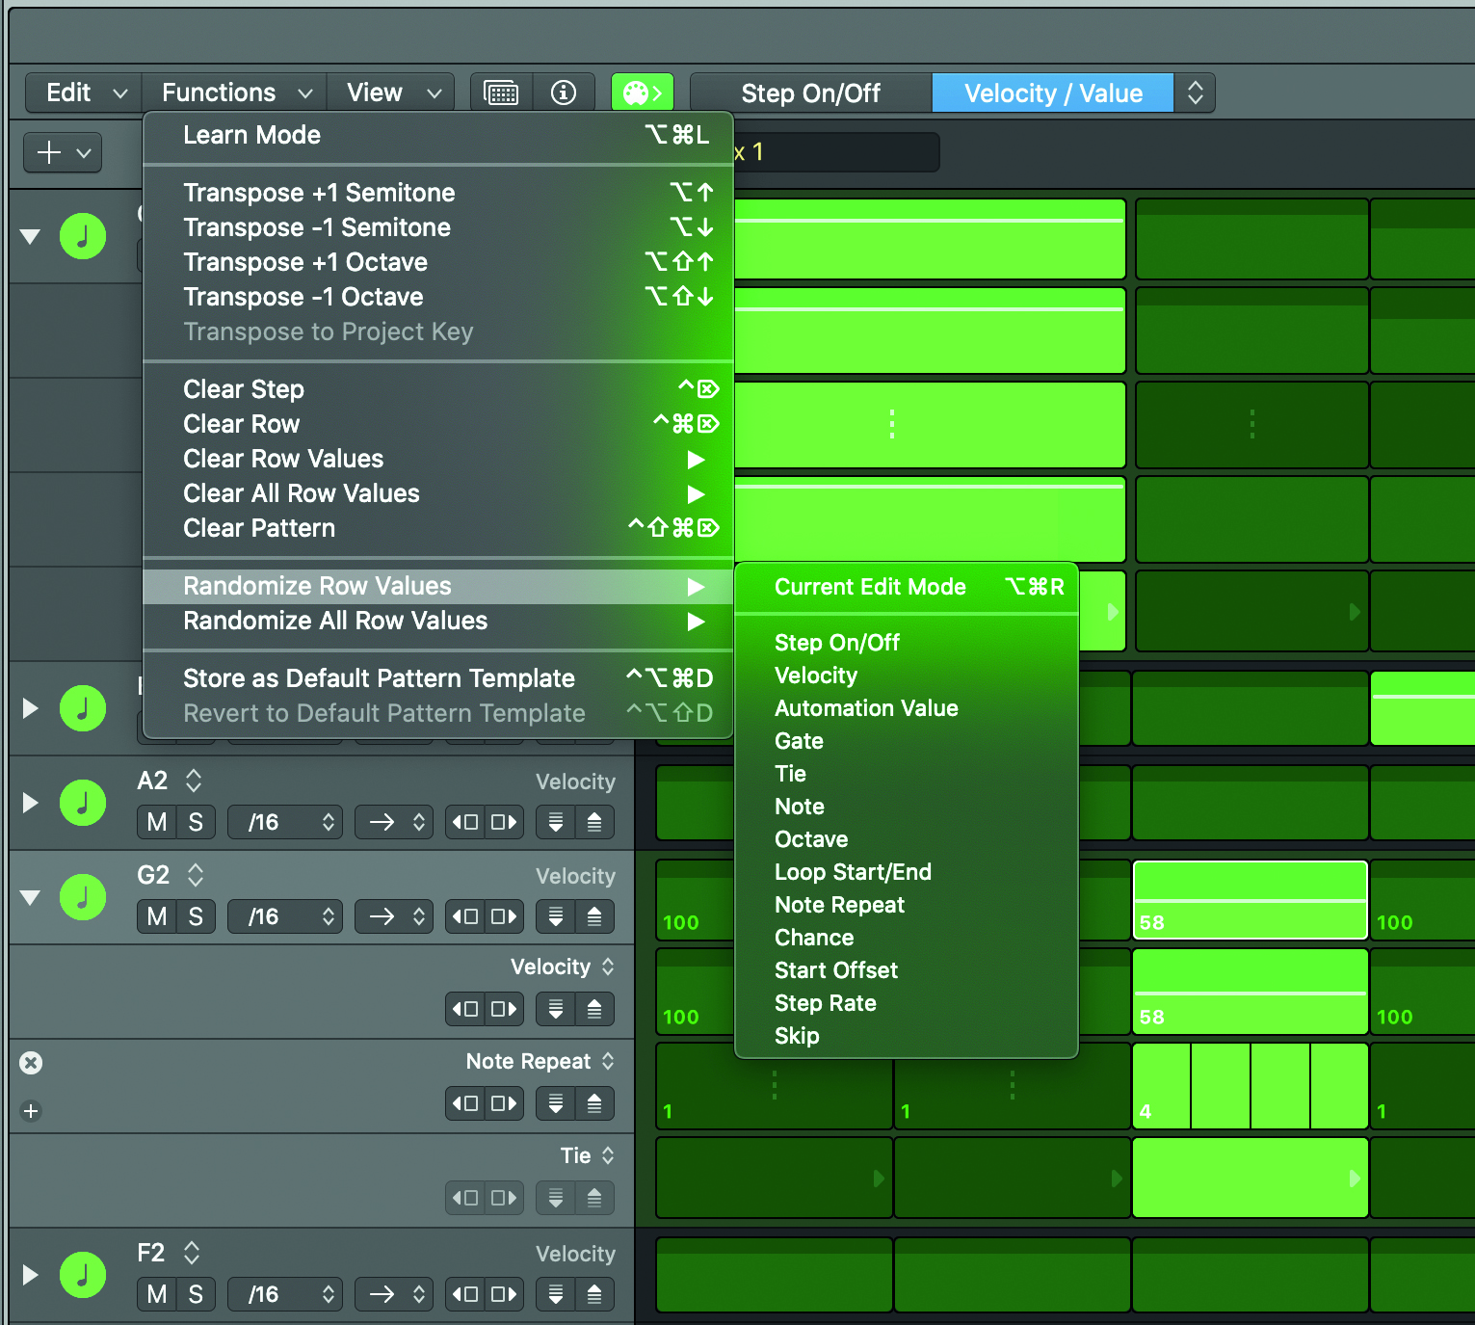Select the Velocity / Value mode button
1475x1325 pixels.
point(1053,93)
